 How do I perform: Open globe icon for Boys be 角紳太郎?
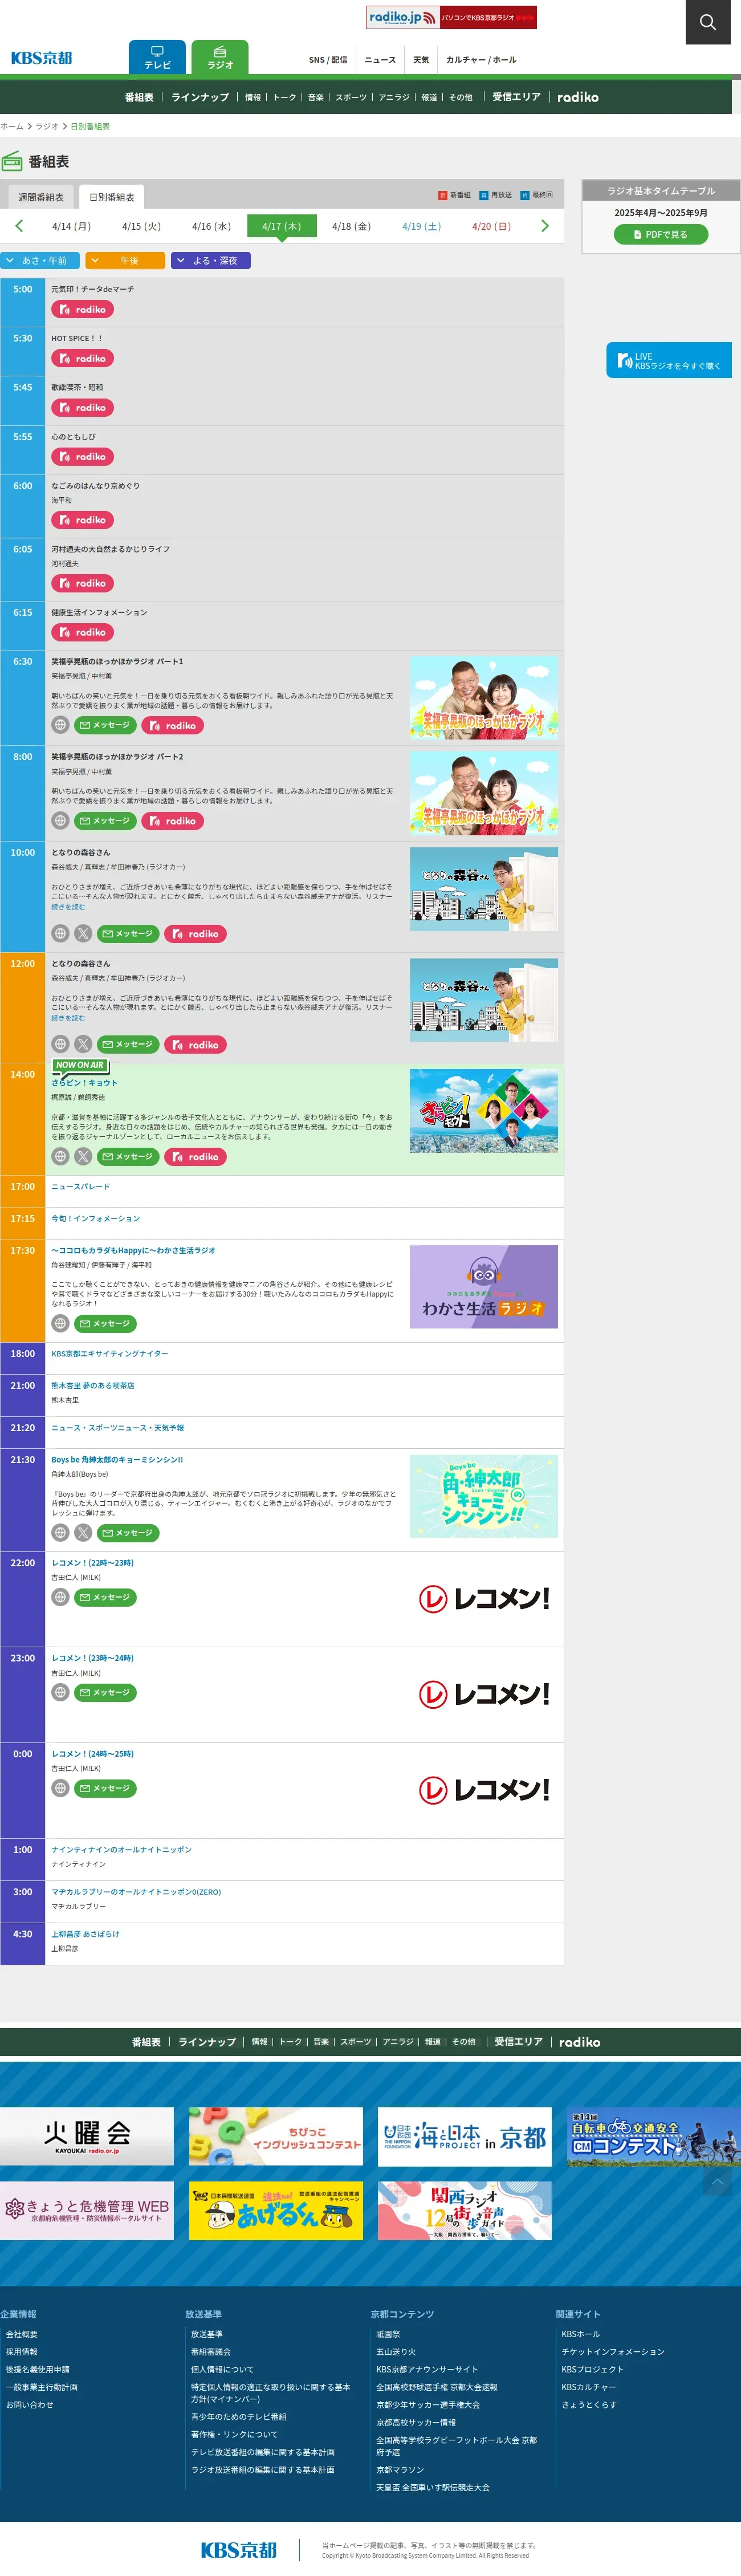point(60,1533)
